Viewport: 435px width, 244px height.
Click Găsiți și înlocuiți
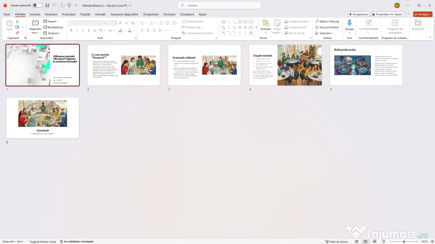pos(327,21)
